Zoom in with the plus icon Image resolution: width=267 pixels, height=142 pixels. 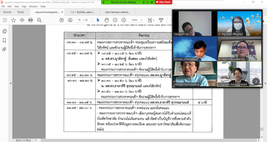(124, 20)
